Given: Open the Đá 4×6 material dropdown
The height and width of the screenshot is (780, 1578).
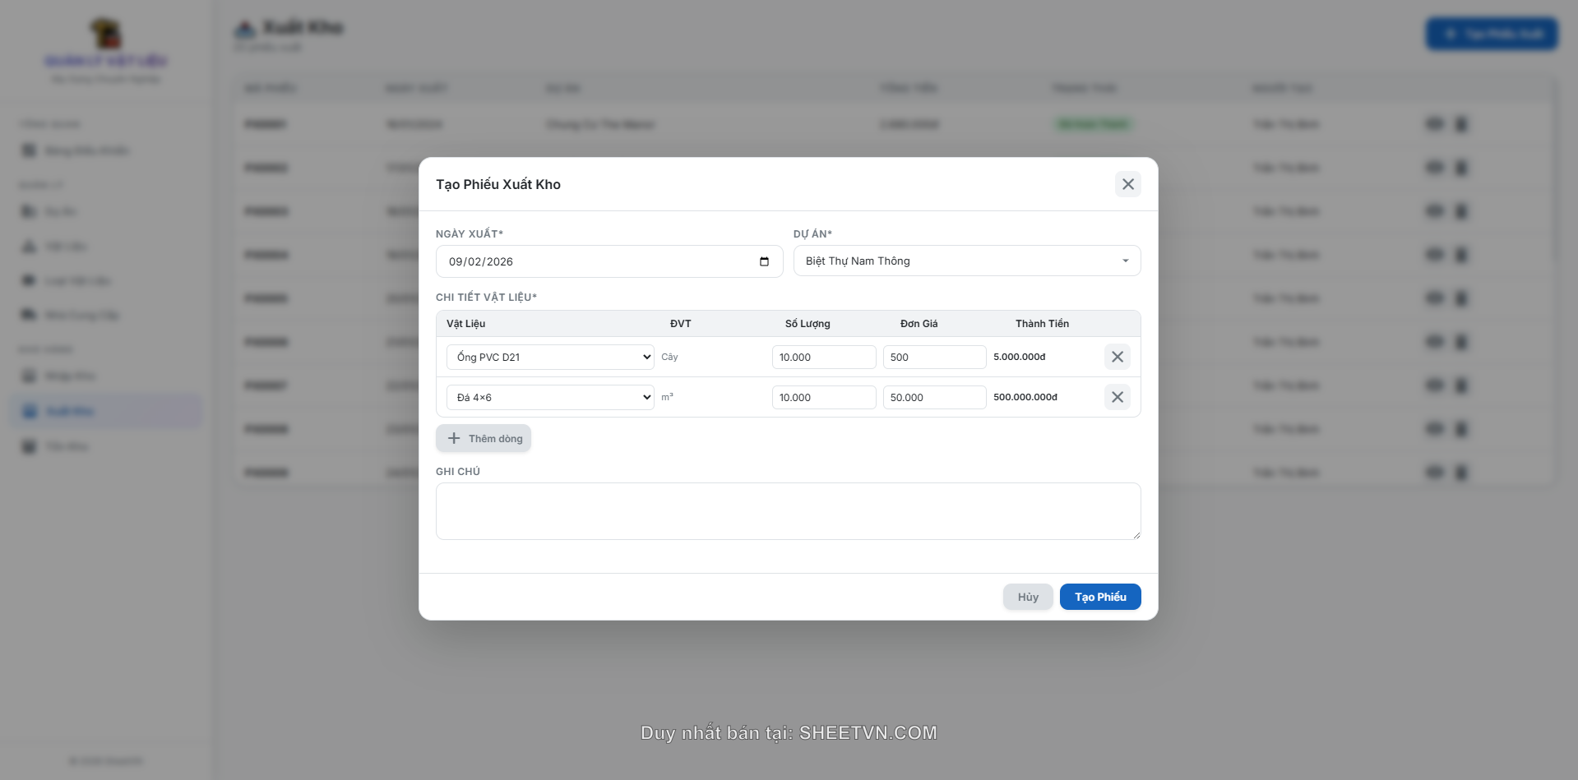Looking at the screenshot, I should (x=549, y=397).
